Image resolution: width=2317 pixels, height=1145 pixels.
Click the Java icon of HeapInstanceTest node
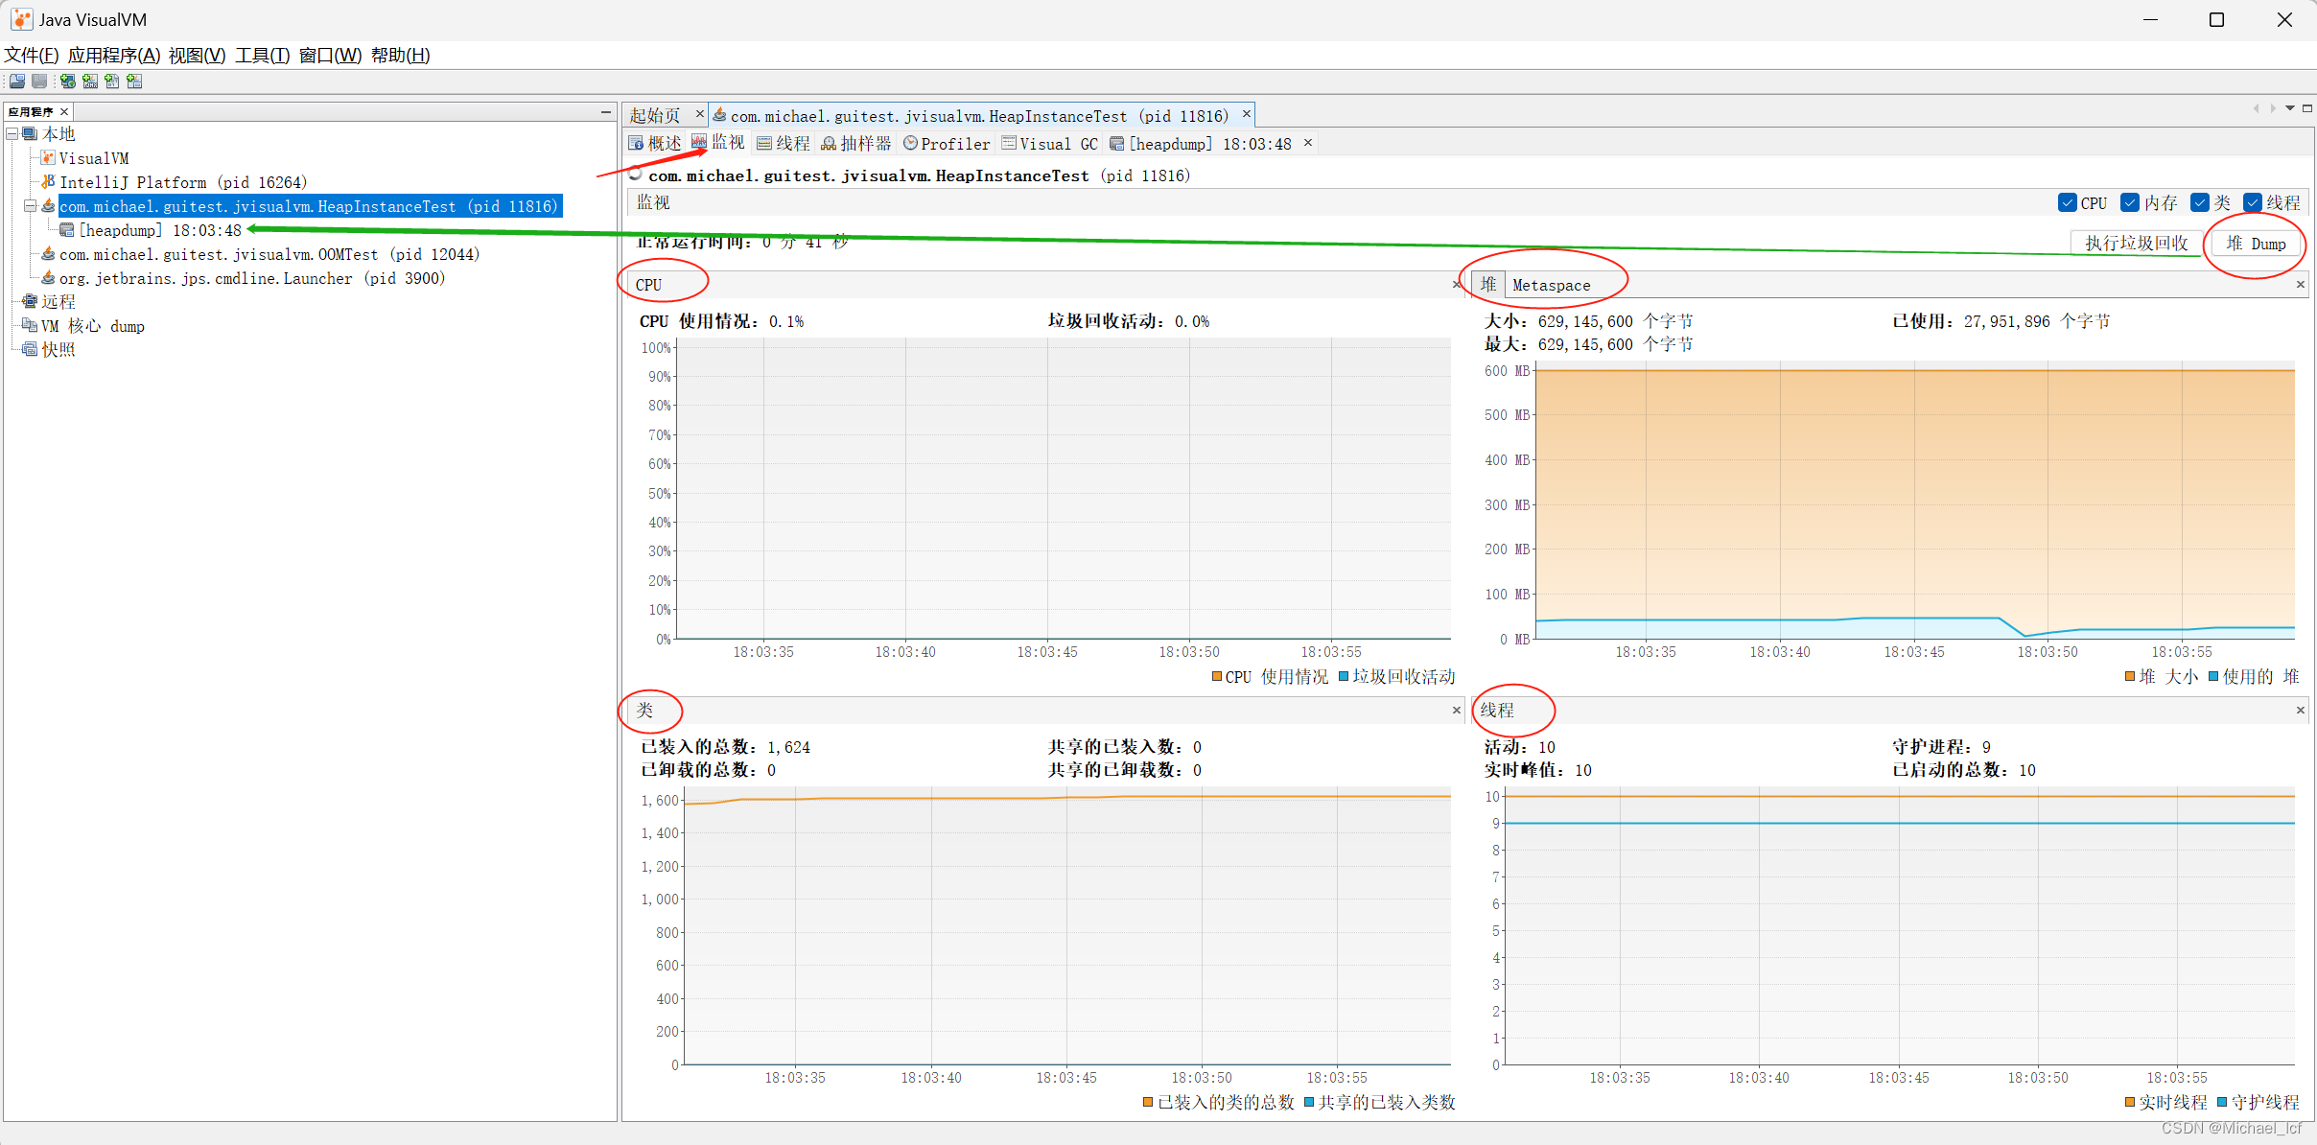click(x=48, y=206)
